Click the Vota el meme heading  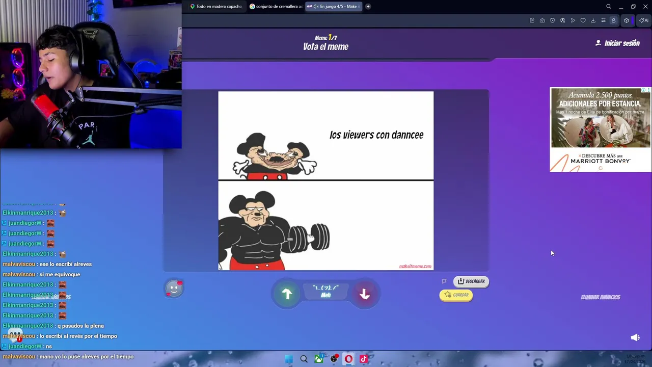325,47
